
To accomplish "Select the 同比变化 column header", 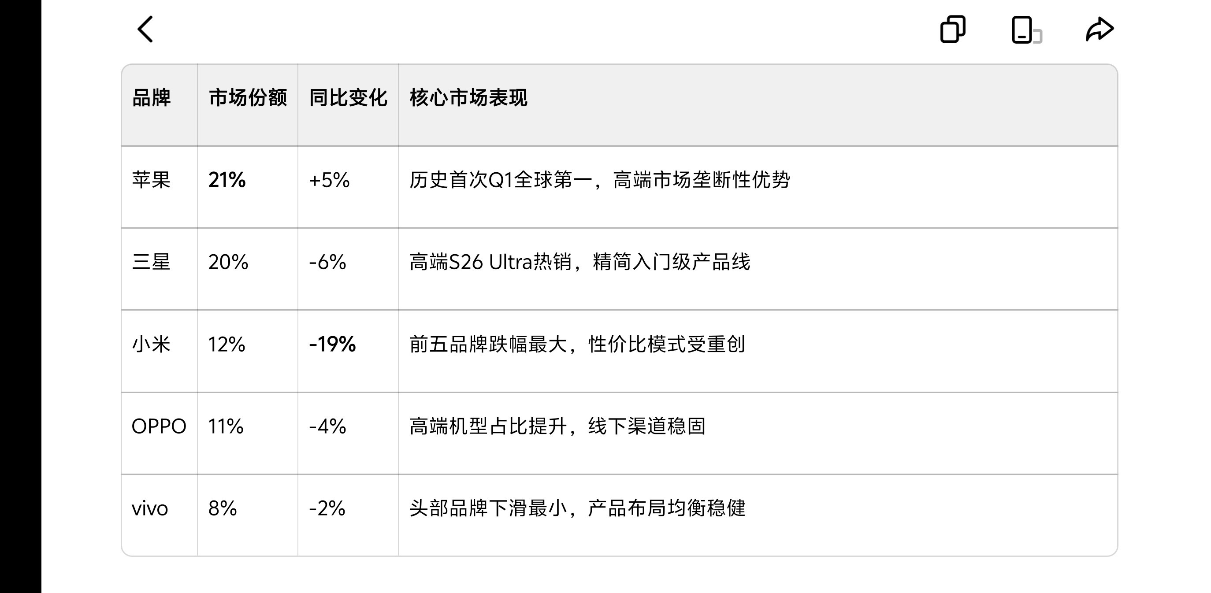I will point(348,98).
